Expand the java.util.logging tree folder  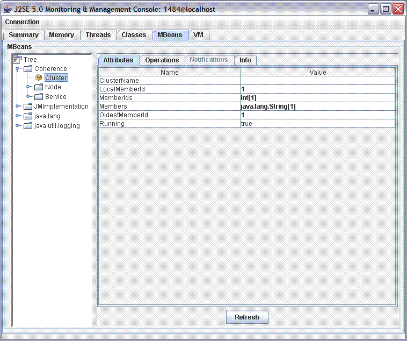click(17, 125)
